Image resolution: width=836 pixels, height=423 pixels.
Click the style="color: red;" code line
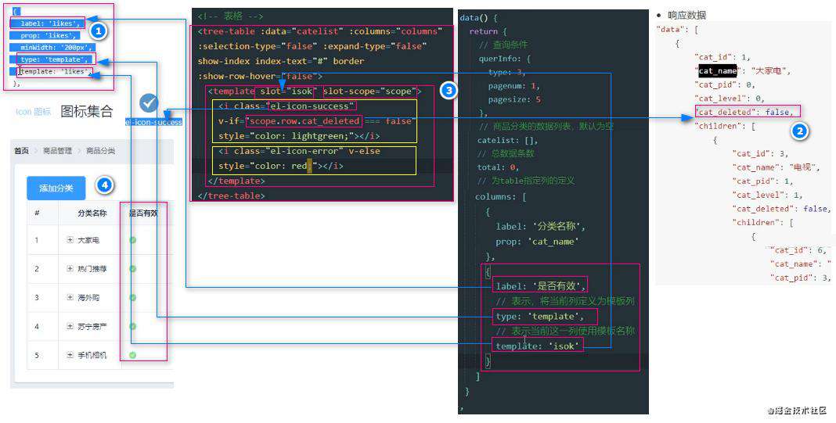tap(280, 166)
